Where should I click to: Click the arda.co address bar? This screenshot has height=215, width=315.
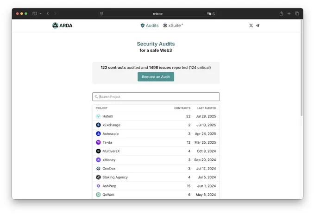[x=157, y=13]
